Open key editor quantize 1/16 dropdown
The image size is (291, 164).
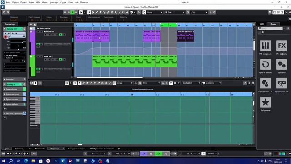(151, 83)
